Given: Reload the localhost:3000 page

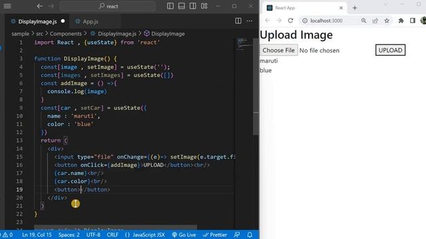Looking at the screenshot, I should [x=290, y=21].
